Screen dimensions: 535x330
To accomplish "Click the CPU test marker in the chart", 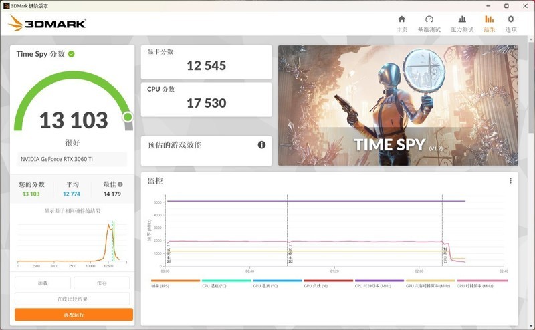I will coord(445,256).
